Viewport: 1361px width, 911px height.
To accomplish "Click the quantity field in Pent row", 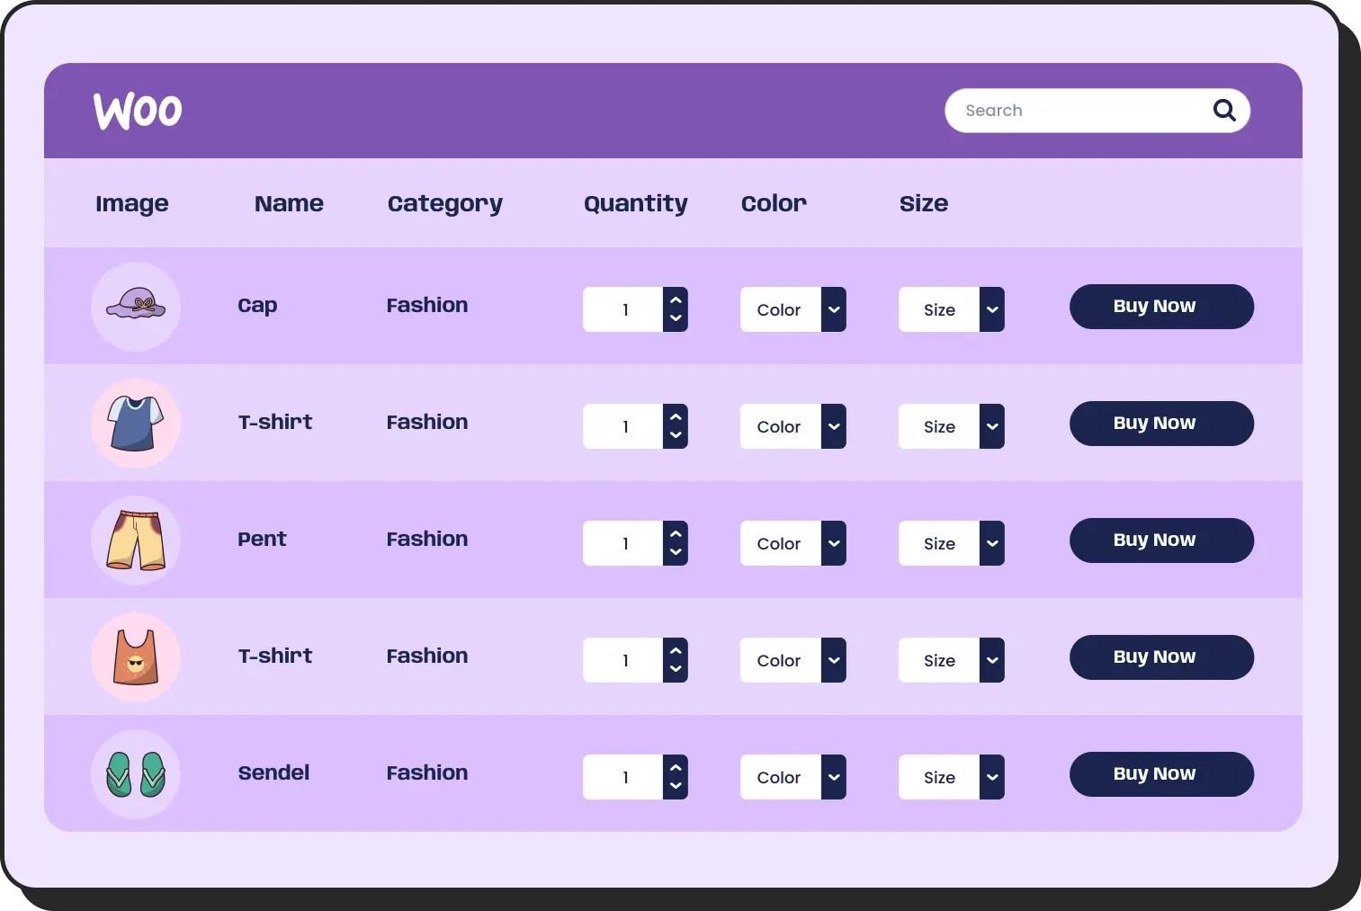I will click(624, 543).
